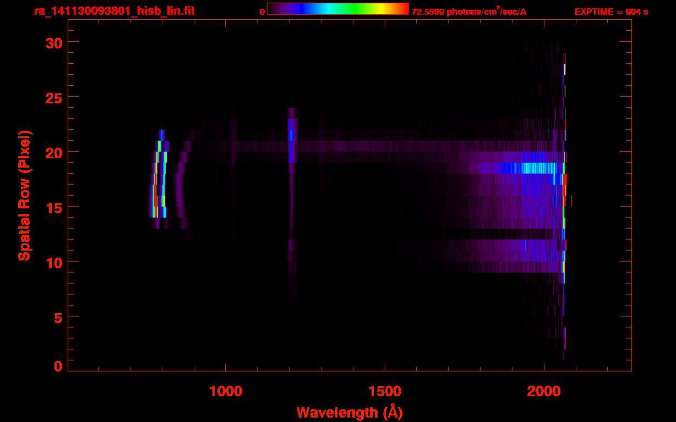Click the filename ra_141130093801_hisb_lin.fit title
676x422 pixels.
pos(115,11)
